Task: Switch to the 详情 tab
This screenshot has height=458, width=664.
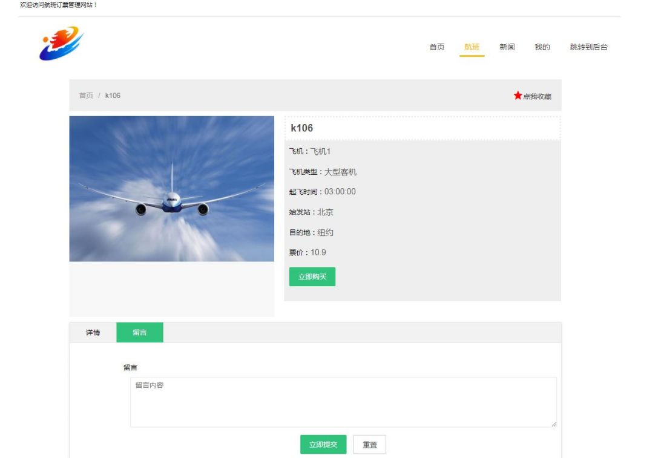Action: (93, 332)
